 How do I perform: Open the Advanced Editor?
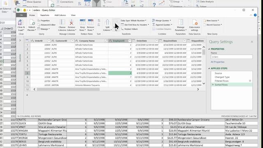[46, 25]
